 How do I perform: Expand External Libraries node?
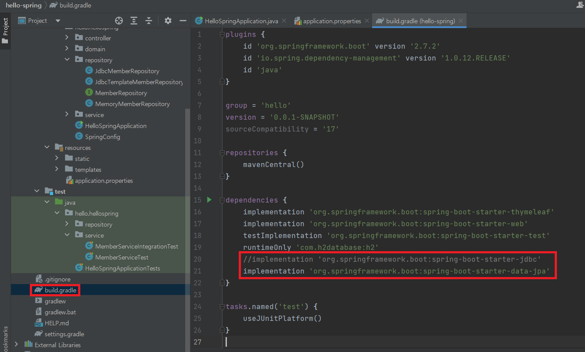(x=17, y=345)
